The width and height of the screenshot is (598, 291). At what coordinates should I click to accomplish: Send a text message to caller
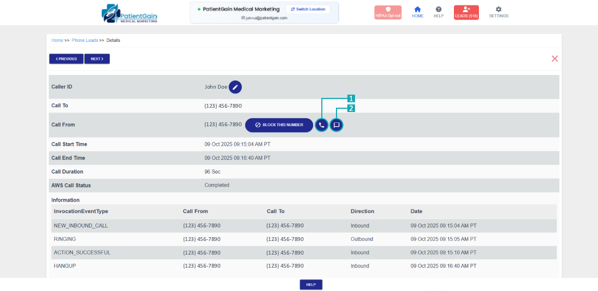(x=337, y=125)
